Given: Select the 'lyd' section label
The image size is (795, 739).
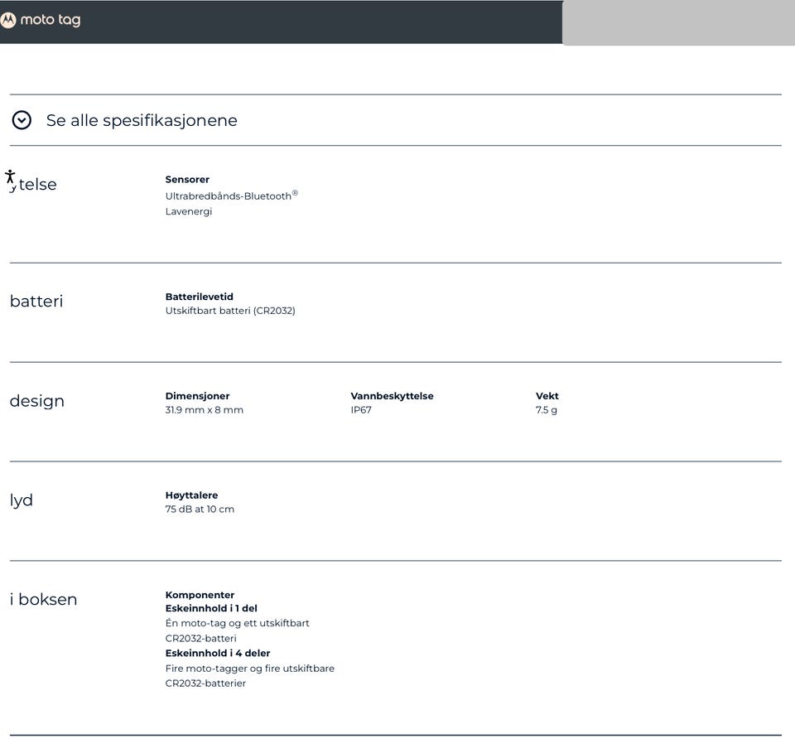Looking at the screenshot, I should (x=22, y=500).
